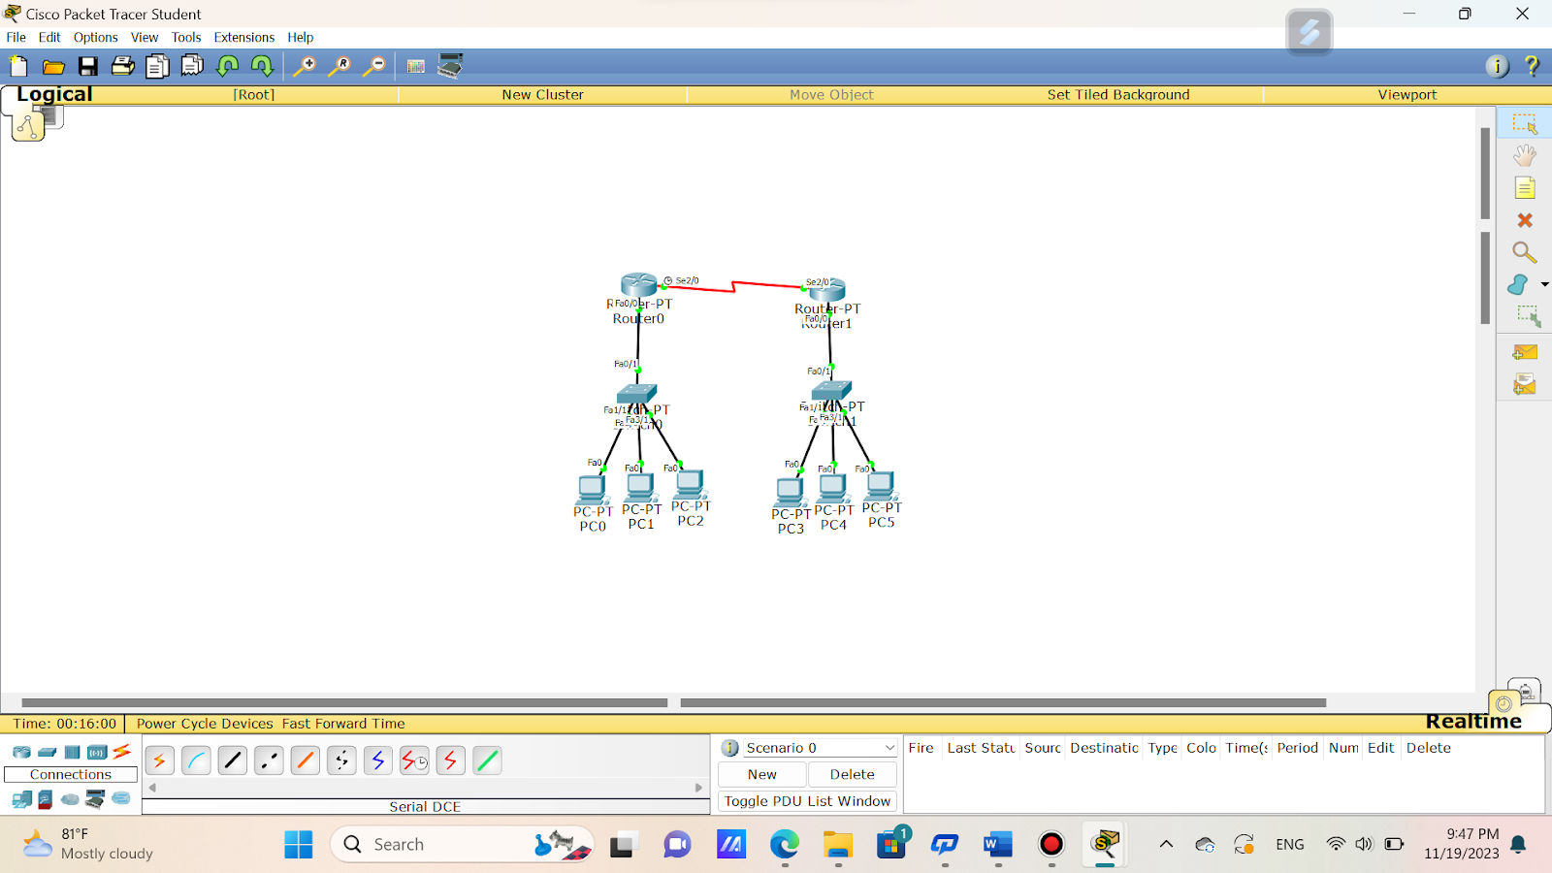Open the Extensions menu

(244, 37)
